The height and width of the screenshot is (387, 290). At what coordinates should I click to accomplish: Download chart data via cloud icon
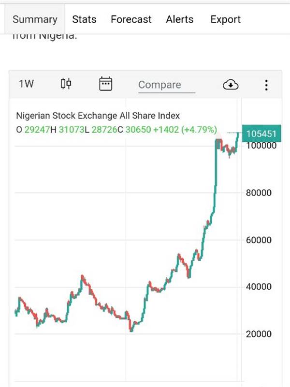click(x=231, y=85)
